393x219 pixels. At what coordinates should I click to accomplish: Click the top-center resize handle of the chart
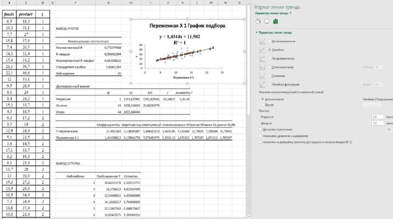[187, 19]
